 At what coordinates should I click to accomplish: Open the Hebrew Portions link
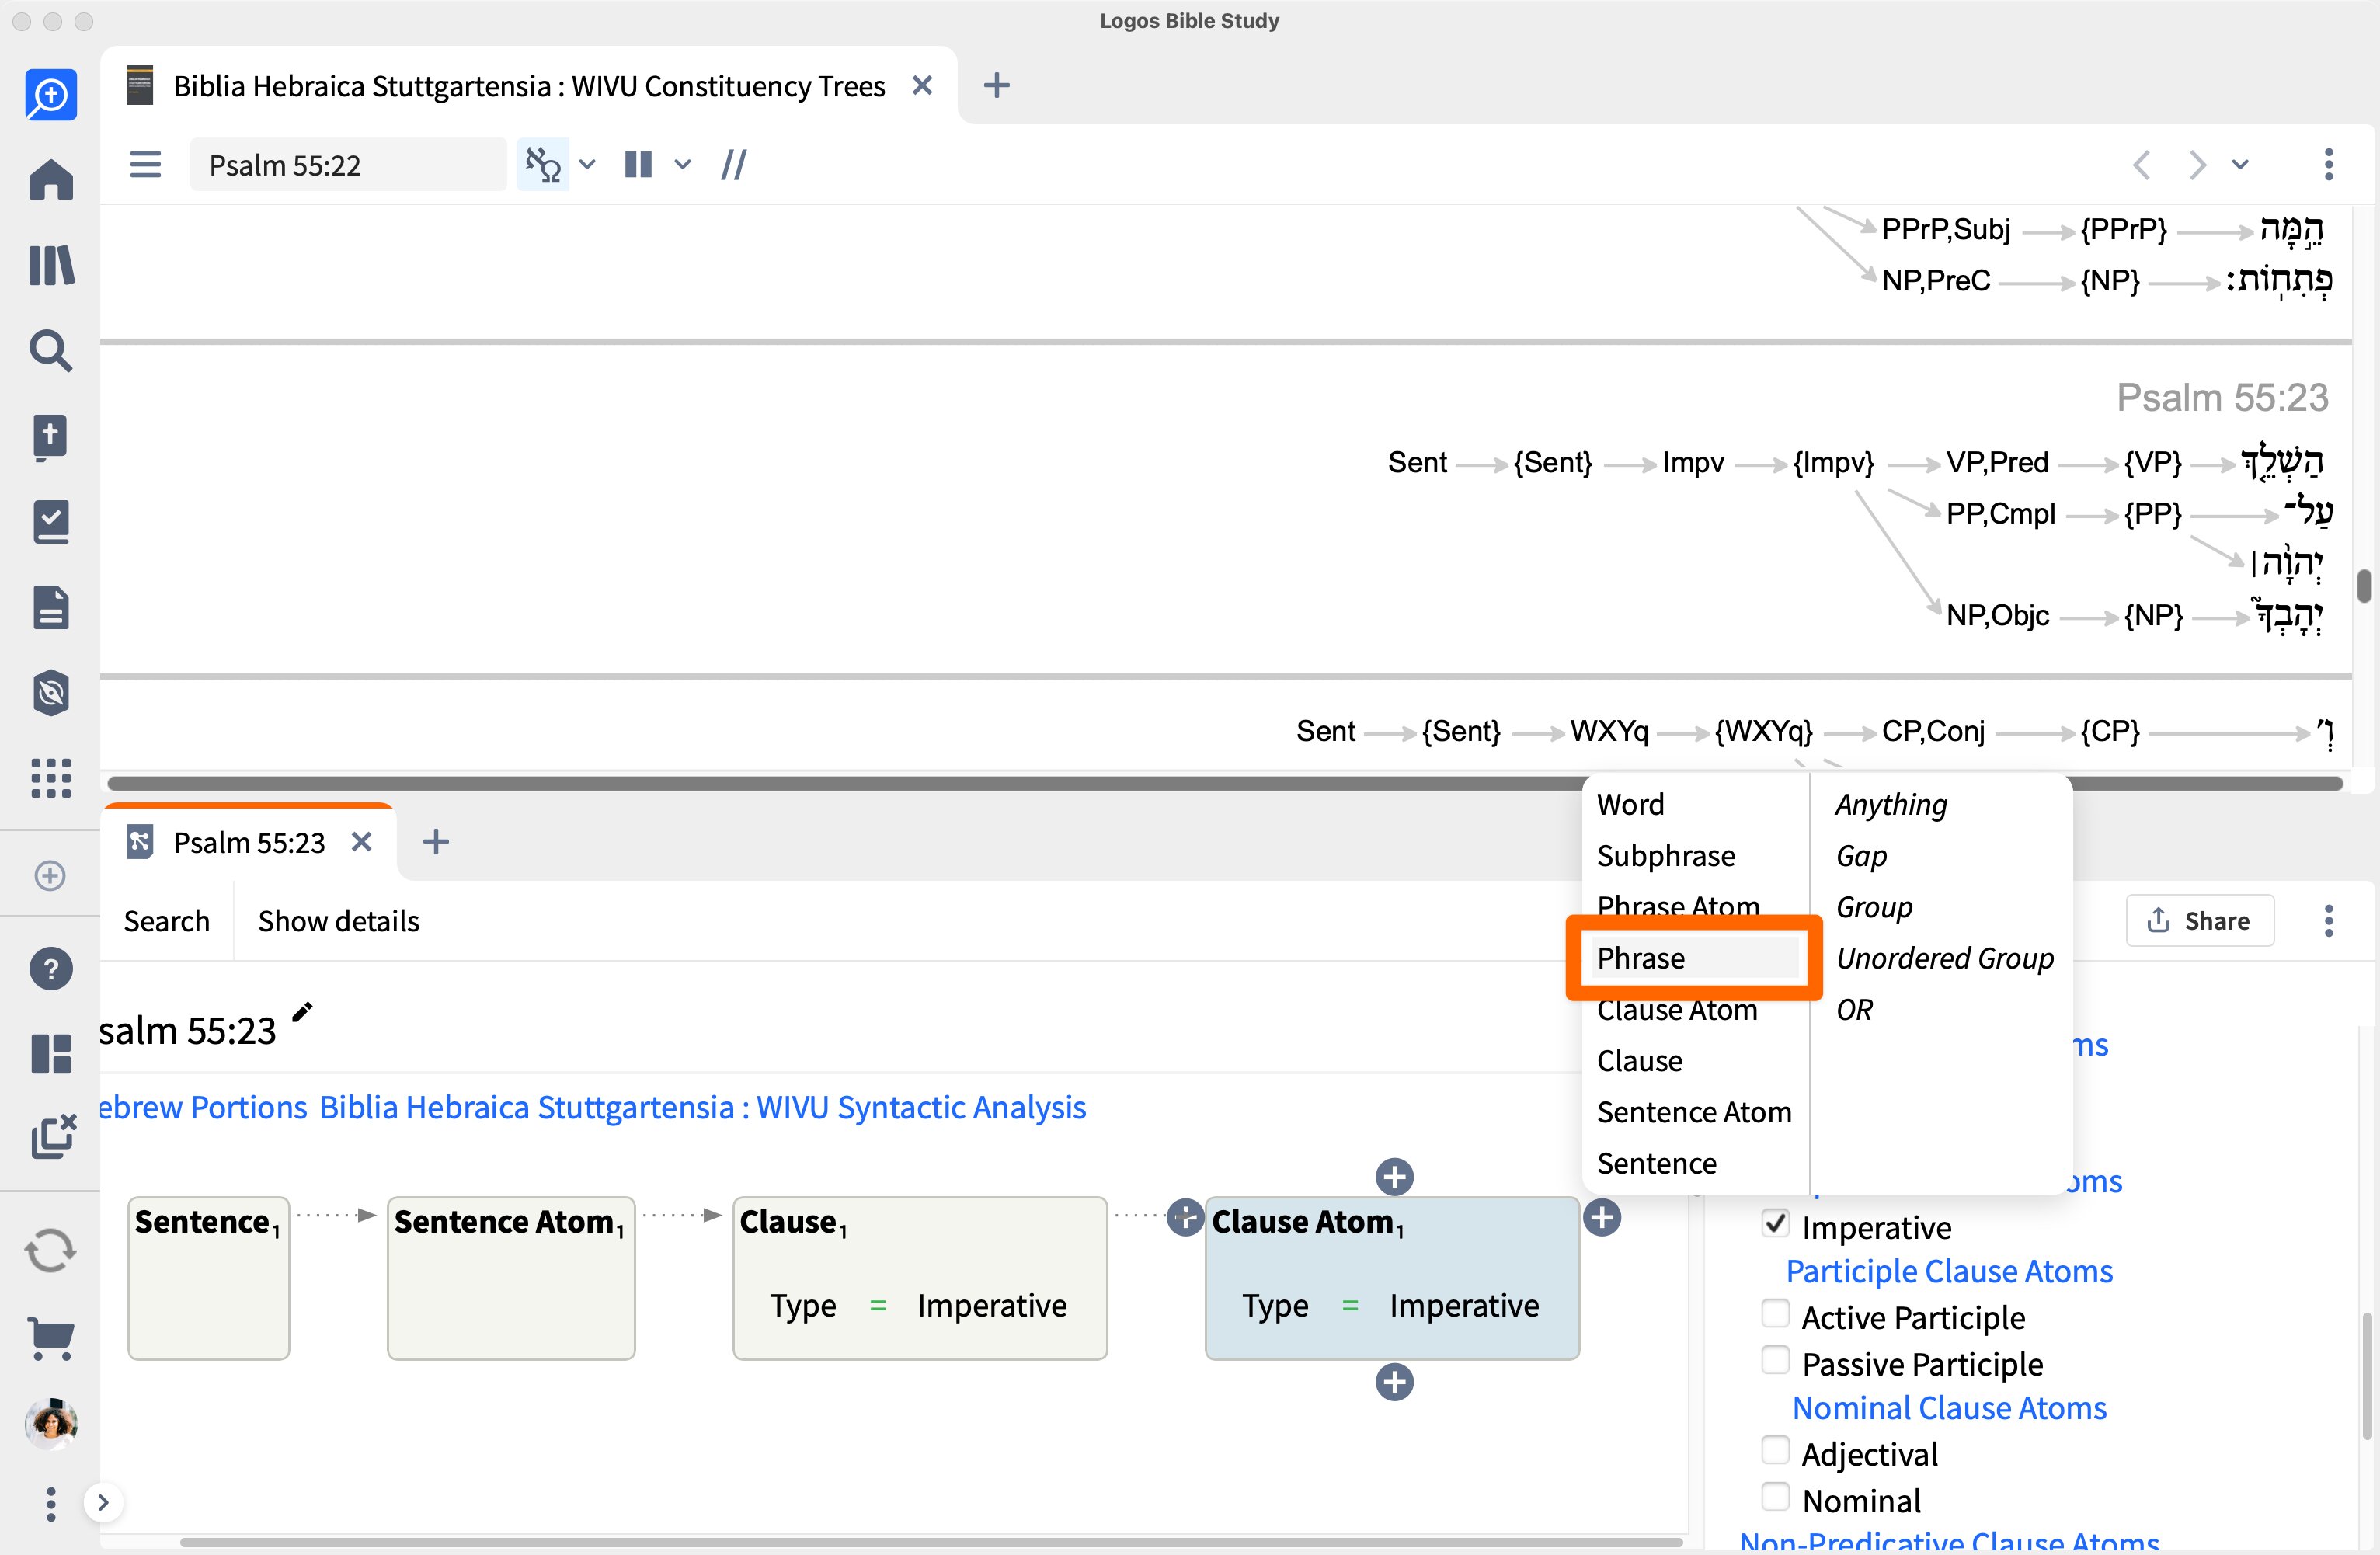point(203,1108)
